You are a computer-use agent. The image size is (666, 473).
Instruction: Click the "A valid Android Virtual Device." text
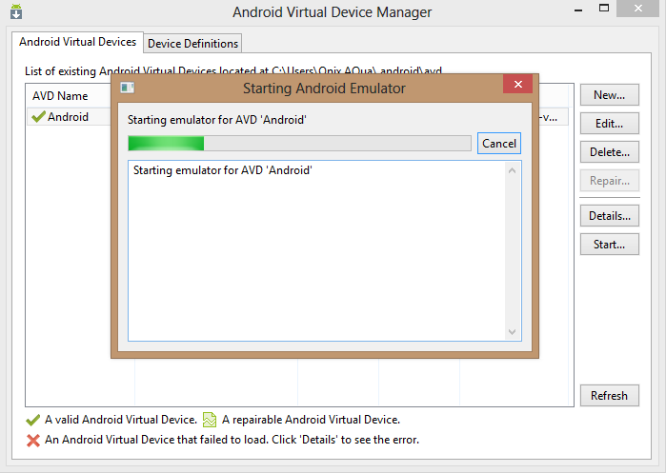[x=121, y=420]
